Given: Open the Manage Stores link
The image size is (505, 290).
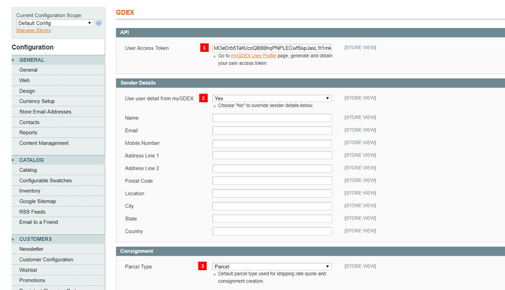Looking at the screenshot, I should pyautogui.click(x=34, y=30).
